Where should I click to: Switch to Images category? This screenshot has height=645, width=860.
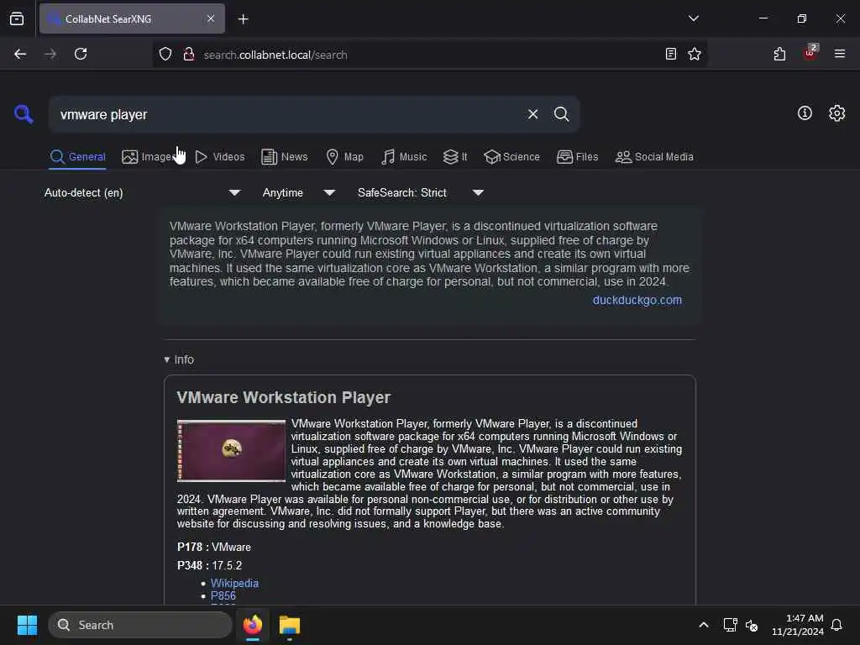(x=149, y=157)
